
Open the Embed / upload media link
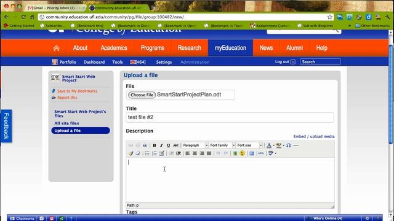point(314,136)
